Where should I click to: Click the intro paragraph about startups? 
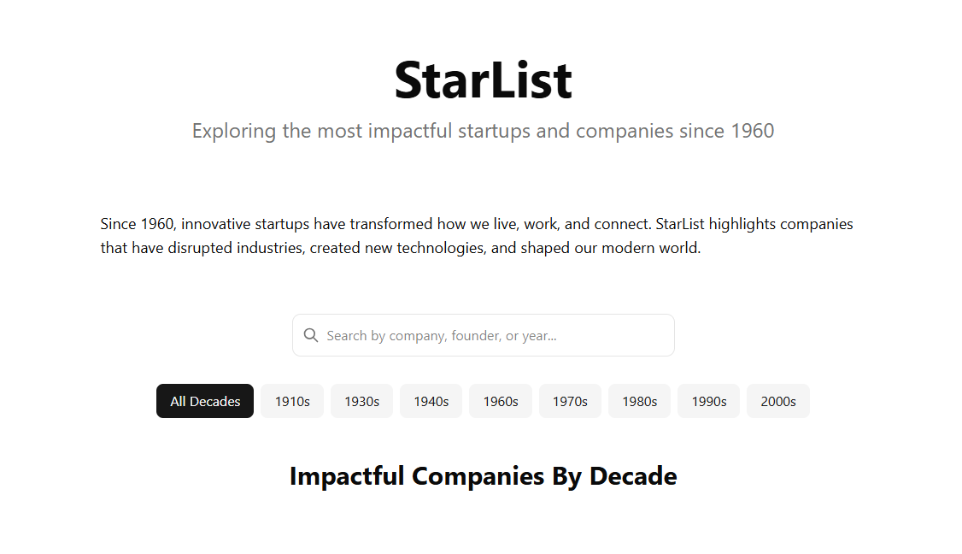click(x=477, y=235)
